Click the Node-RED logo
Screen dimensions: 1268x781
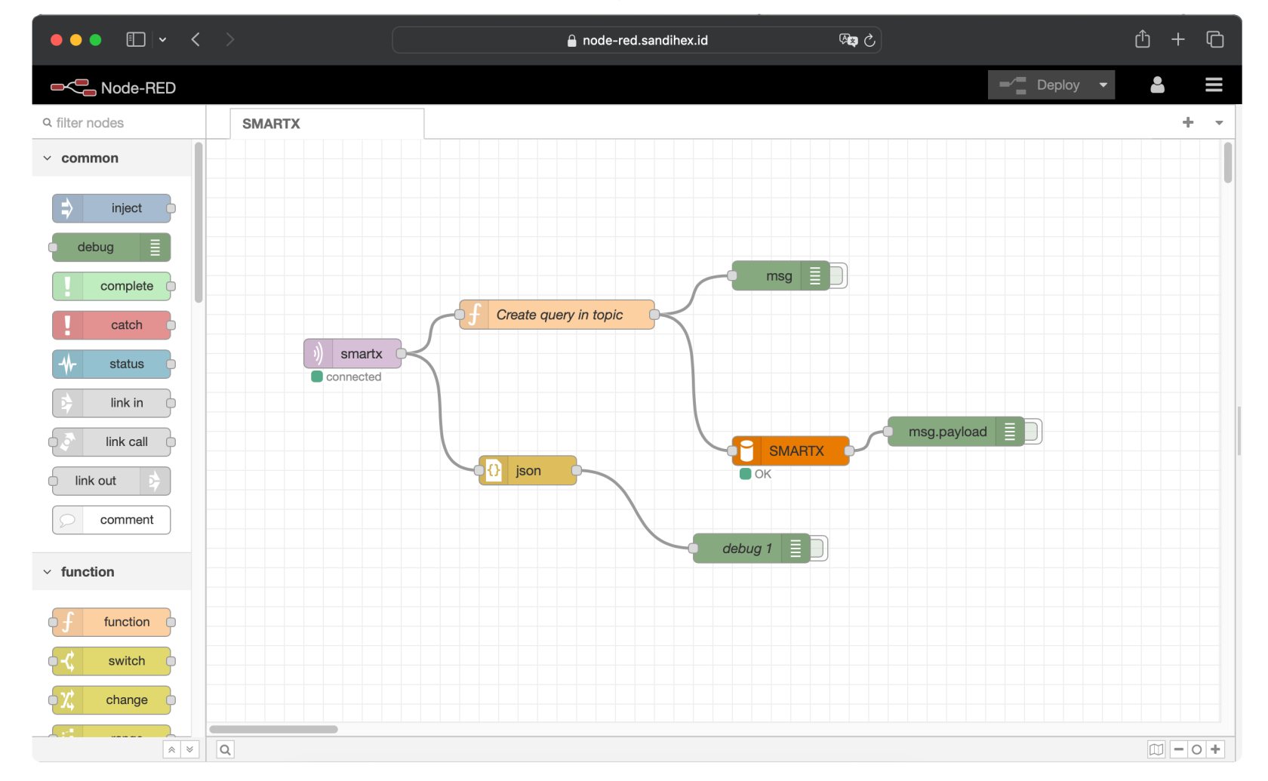coord(113,88)
